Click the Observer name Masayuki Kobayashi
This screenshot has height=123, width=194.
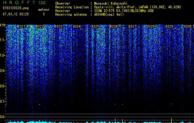click(111, 3)
